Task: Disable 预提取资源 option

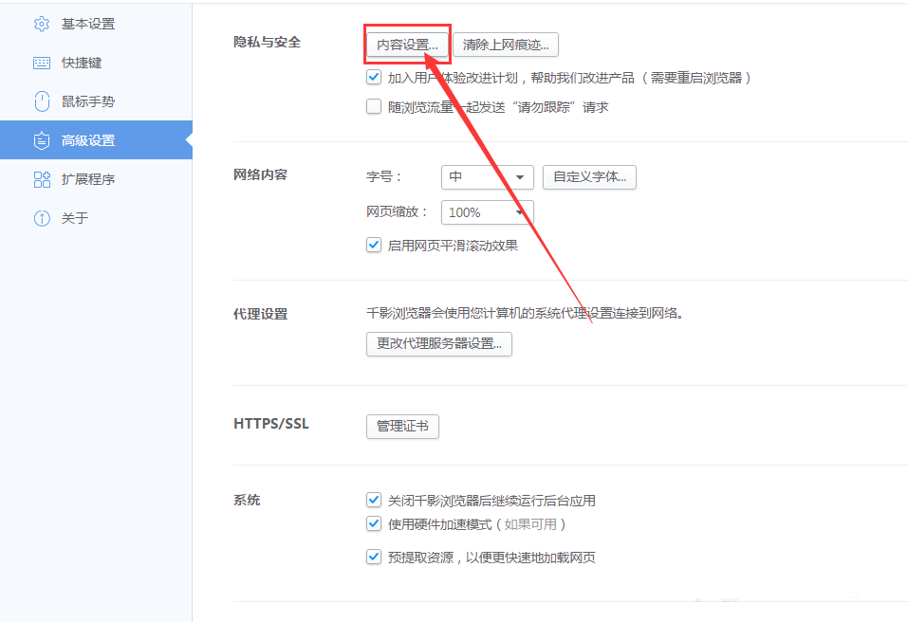Action: 373,557
